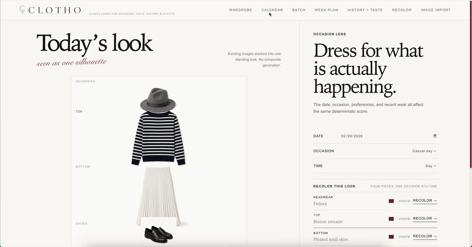Select the fedora hat image
472x247 pixels.
pos(158,100)
